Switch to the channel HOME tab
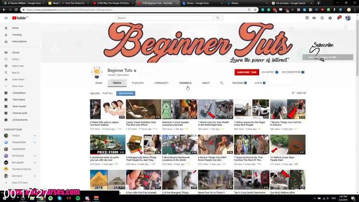 [99, 83]
